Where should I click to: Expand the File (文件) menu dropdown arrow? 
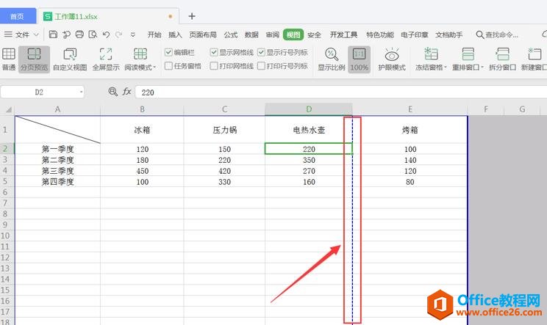point(36,34)
